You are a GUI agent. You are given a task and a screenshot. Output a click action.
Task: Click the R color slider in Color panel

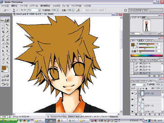tap(147, 44)
